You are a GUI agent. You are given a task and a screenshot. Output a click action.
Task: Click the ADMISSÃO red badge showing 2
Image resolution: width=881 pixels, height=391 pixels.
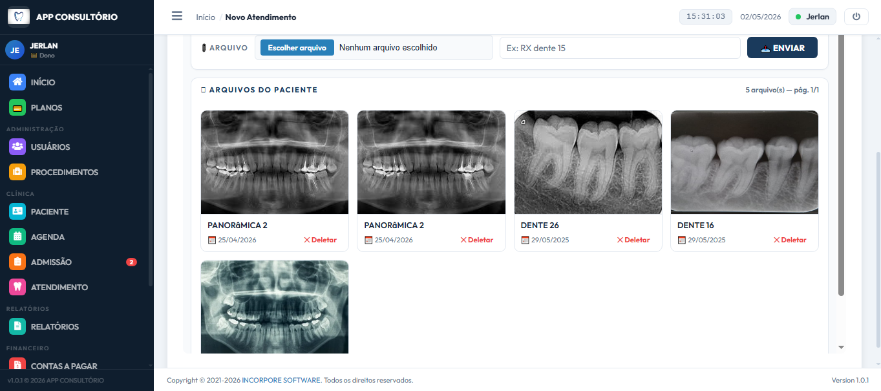tap(131, 262)
